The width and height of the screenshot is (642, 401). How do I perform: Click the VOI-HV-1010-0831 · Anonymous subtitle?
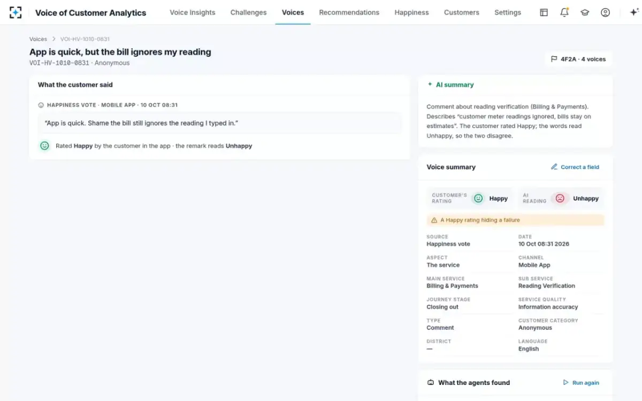(79, 63)
